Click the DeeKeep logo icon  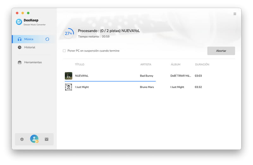(x=19, y=22)
